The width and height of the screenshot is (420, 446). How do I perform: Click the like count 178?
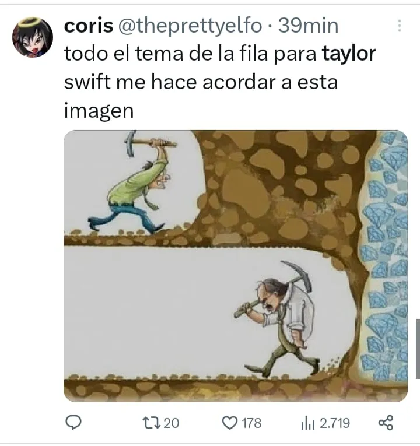pyautogui.click(x=251, y=423)
